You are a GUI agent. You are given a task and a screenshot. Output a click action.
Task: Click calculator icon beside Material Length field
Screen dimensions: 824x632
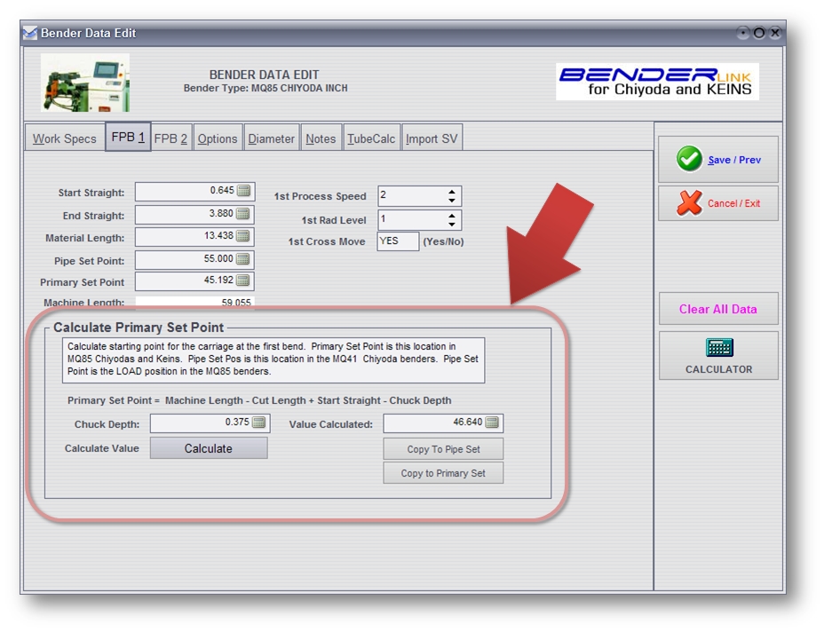(243, 237)
